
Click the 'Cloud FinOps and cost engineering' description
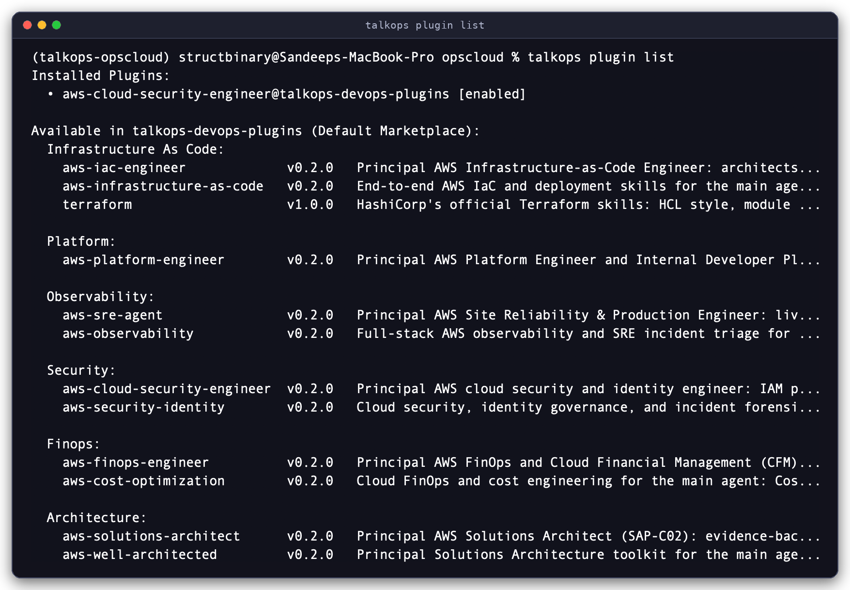point(588,481)
